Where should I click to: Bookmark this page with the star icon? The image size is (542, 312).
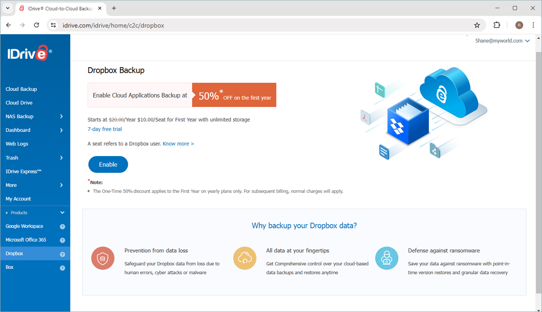(x=477, y=25)
